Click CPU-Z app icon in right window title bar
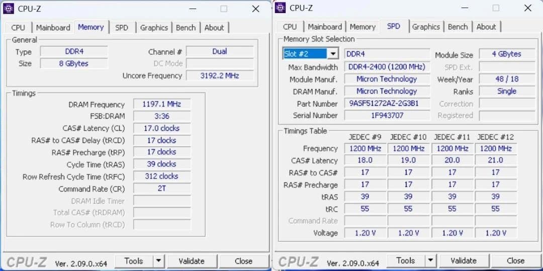This screenshot has width=543, height=271. tap(280, 8)
